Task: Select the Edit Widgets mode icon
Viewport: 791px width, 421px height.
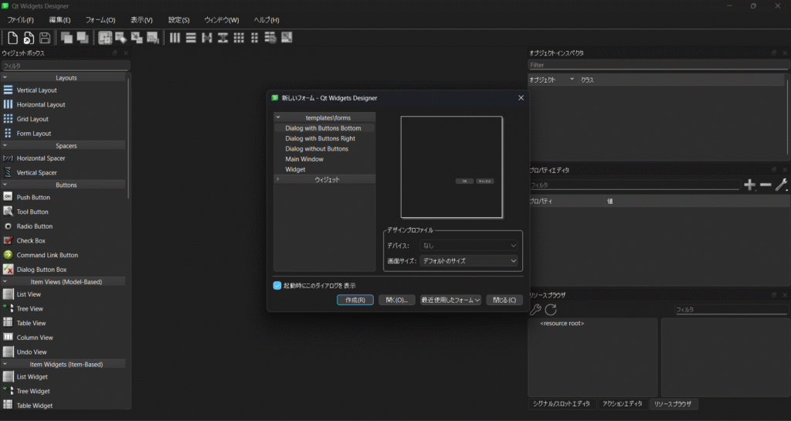Action: tap(105, 37)
